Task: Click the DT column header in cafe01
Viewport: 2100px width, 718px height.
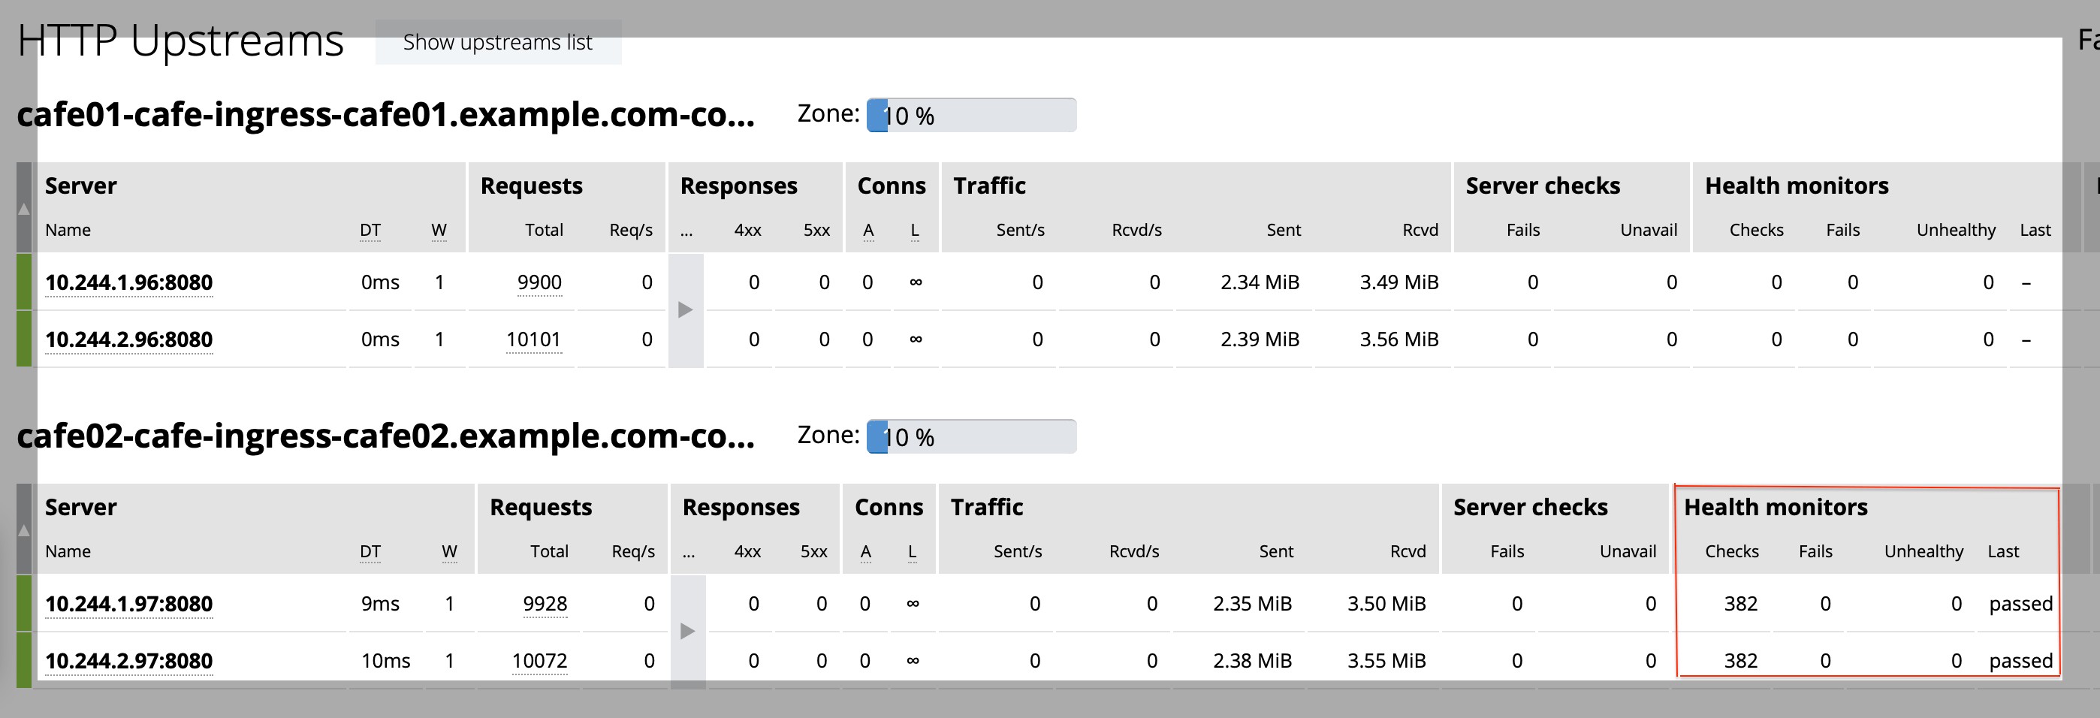Action: pyautogui.click(x=370, y=231)
